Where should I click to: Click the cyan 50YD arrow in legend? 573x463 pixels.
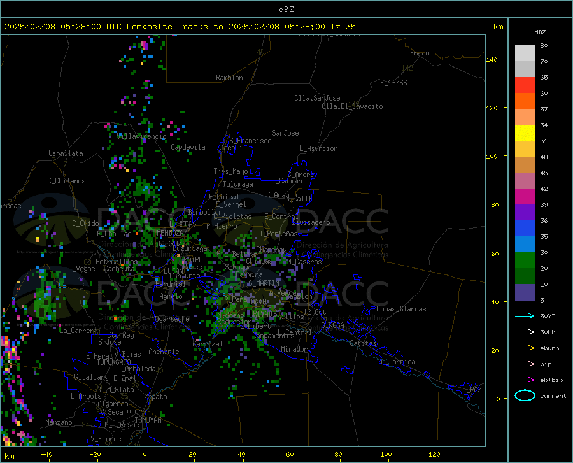(x=525, y=316)
